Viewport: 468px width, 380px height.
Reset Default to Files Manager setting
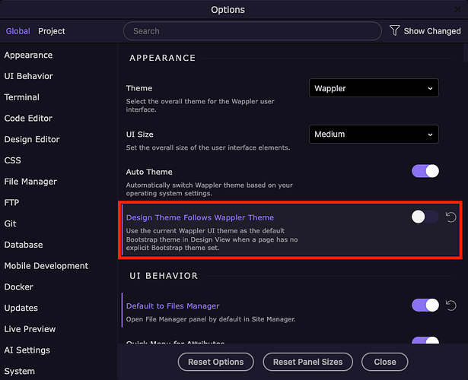coord(450,306)
